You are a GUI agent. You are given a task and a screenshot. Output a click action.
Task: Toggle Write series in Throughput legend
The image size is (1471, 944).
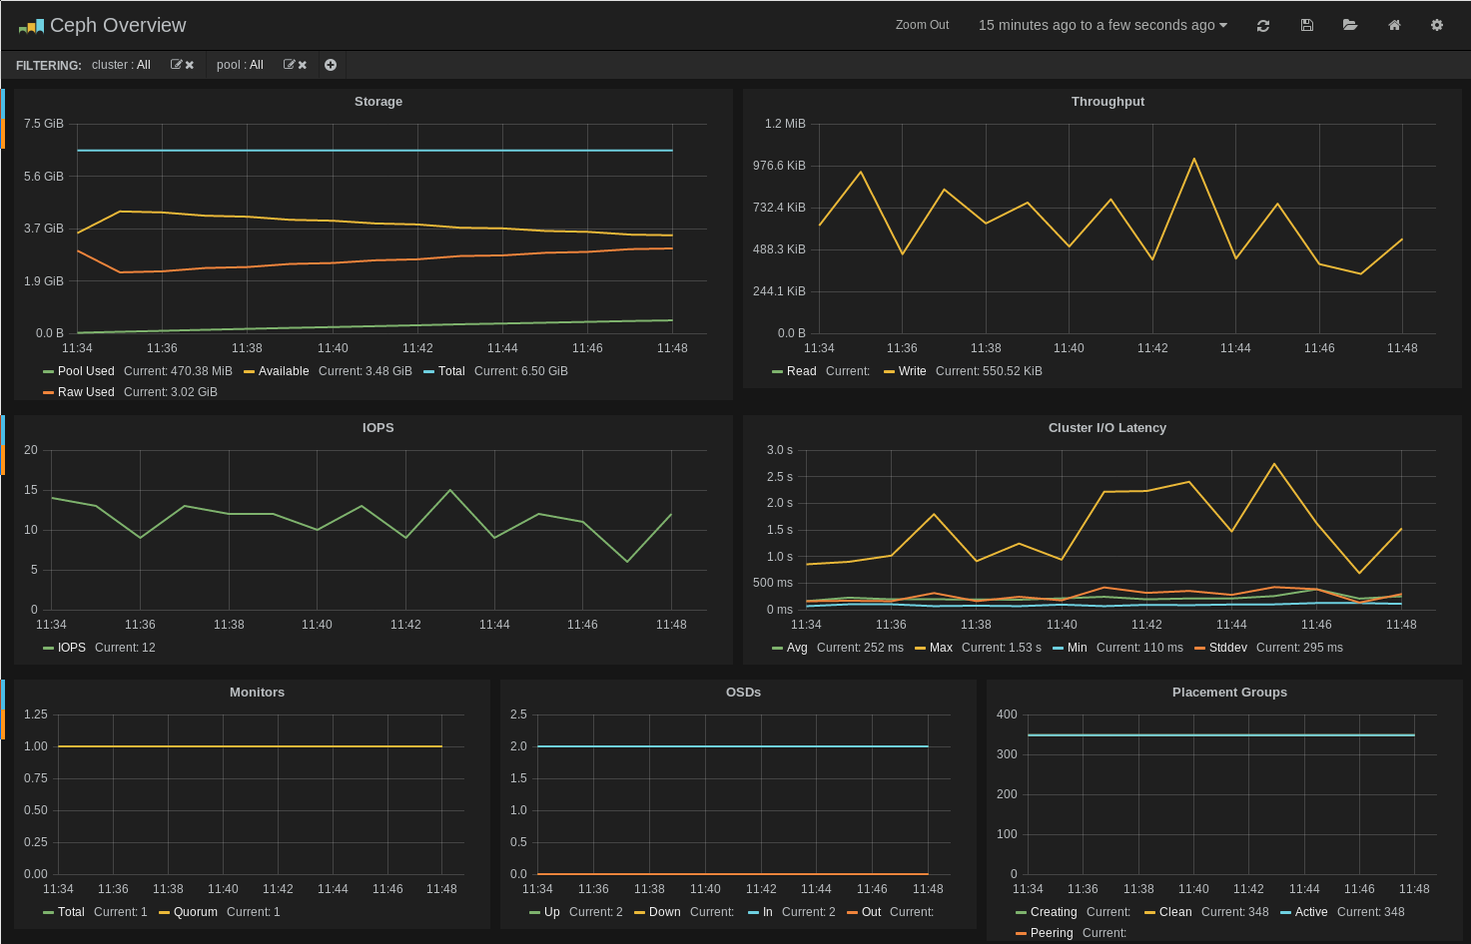[912, 371]
